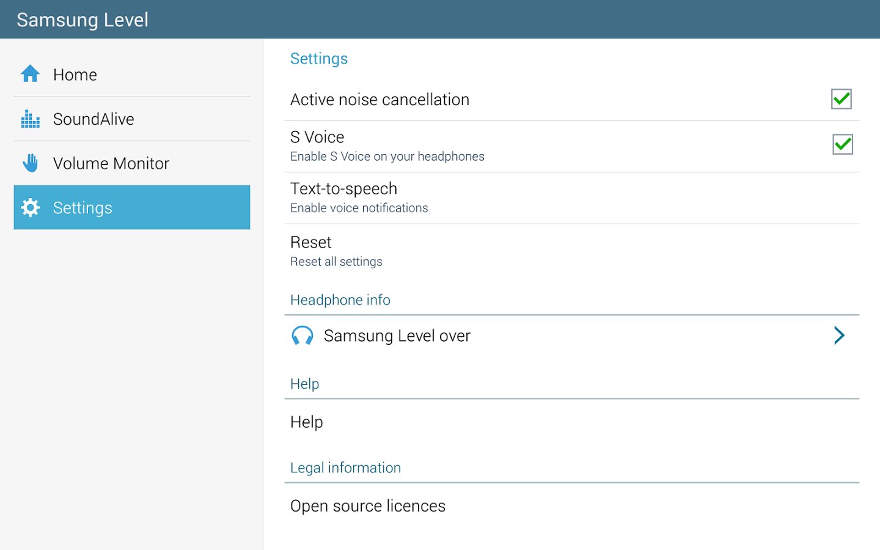Click the S Voice title text
This screenshot has width=880, height=550.
317,137
